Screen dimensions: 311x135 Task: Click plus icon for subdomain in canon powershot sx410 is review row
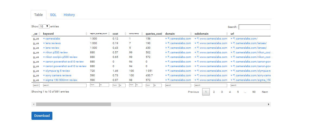[195, 66]
